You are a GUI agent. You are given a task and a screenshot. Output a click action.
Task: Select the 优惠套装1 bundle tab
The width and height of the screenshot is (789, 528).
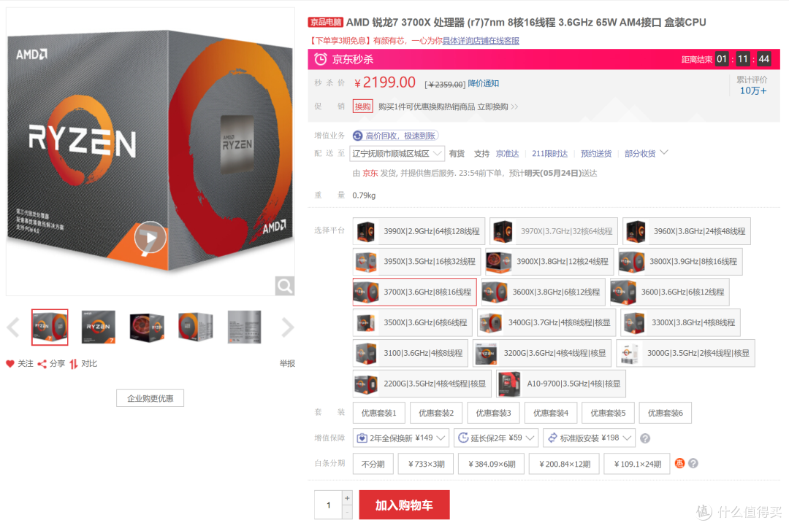[x=379, y=413]
